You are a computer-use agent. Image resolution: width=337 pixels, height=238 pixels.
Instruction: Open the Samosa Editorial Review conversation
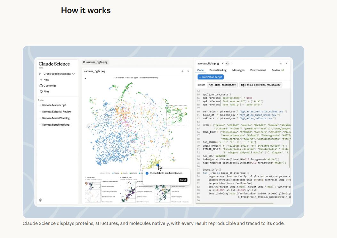(x=57, y=111)
